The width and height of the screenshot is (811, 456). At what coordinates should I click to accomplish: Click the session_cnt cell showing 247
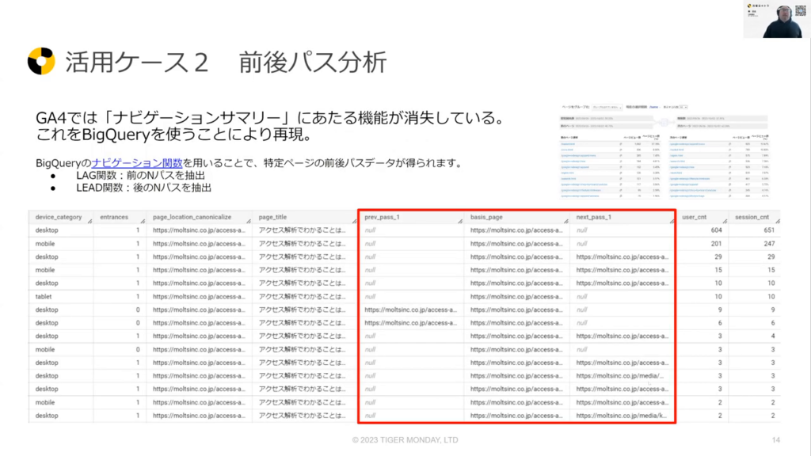(764, 244)
